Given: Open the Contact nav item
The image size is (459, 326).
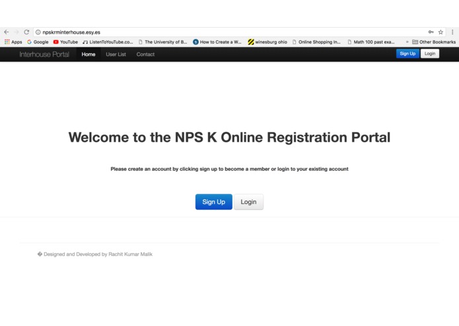Looking at the screenshot, I should (x=145, y=54).
